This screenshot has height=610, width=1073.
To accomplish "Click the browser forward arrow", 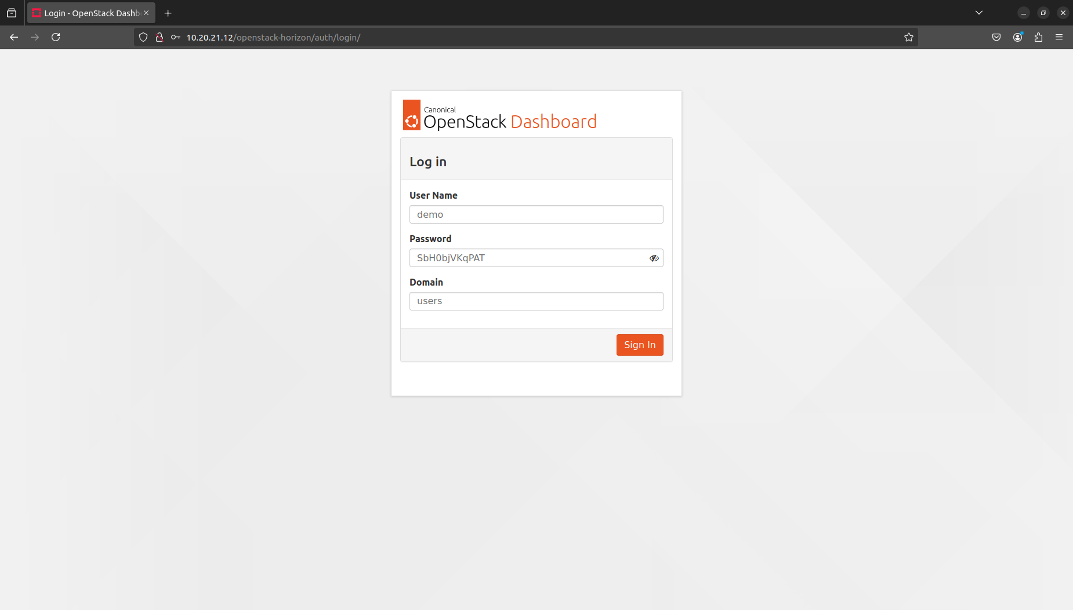I will (35, 37).
